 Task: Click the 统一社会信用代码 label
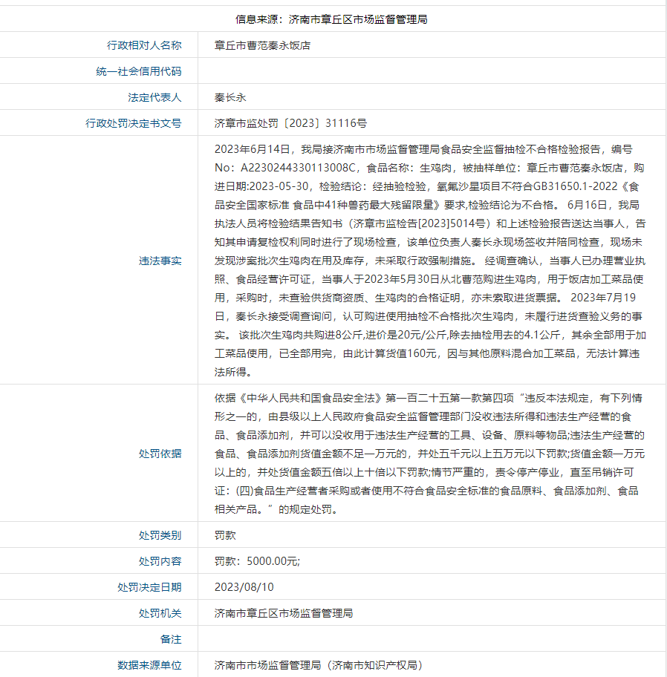[x=139, y=71]
